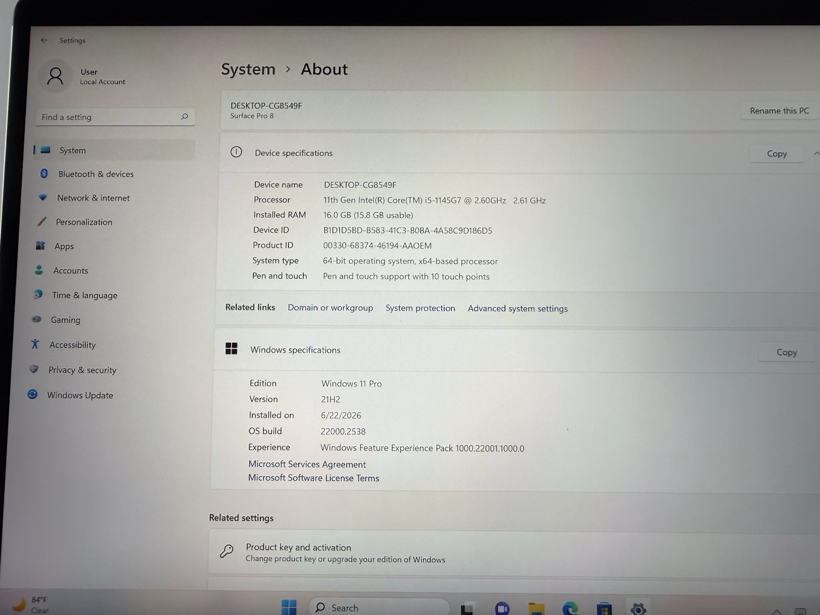Open File Explorer from the taskbar
This screenshot has height=615, width=820.
point(536,608)
